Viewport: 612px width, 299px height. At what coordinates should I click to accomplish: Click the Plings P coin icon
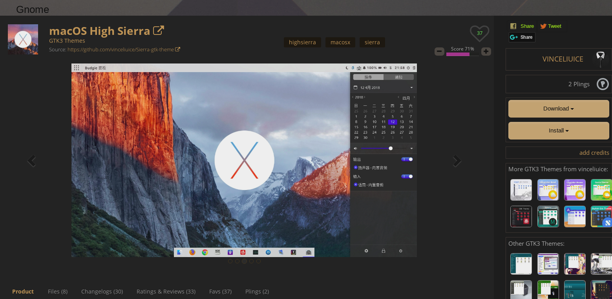pos(603,84)
